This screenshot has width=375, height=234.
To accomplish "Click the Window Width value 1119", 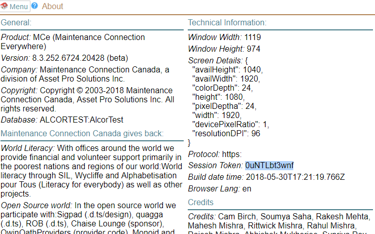I will [x=253, y=37].
